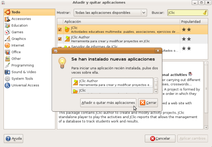The image size is (212, 147).
Task: Select the Education category icon
Action: [x=7, y=25]
